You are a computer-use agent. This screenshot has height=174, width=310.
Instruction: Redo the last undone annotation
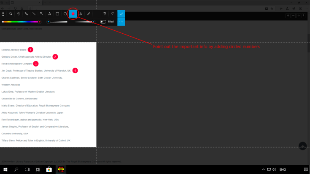(x=113, y=14)
